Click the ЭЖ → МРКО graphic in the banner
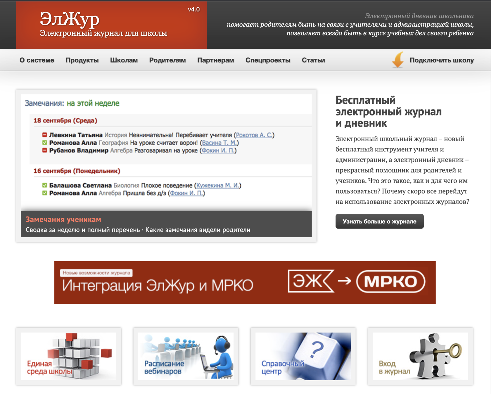This screenshot has width=491, height=394. tap(356, 281)
